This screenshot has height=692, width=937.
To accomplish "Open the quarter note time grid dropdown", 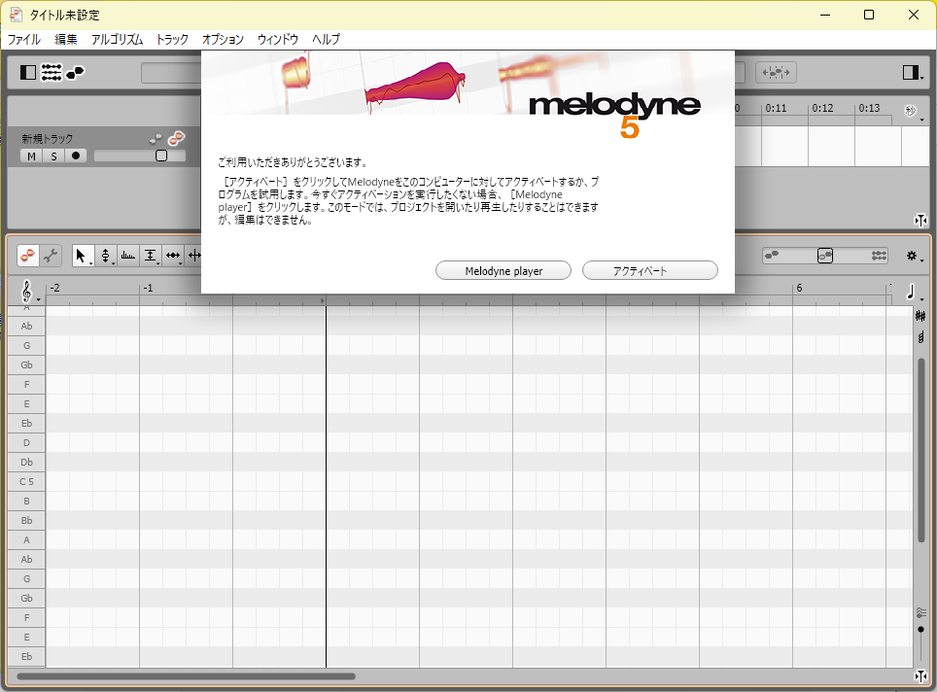I will coord(913,292).
